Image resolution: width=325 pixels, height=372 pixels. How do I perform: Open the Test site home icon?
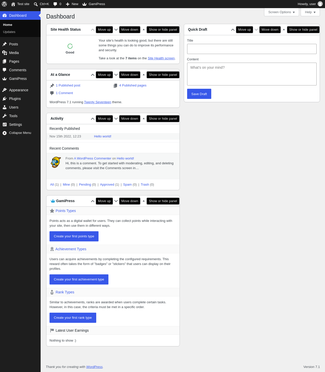point(13,4)
